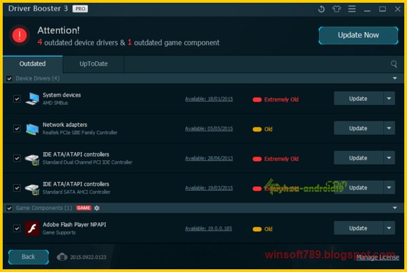Select the Outdated tab
This screenshot has width=407, height=272.
click(x=33, y=64)
